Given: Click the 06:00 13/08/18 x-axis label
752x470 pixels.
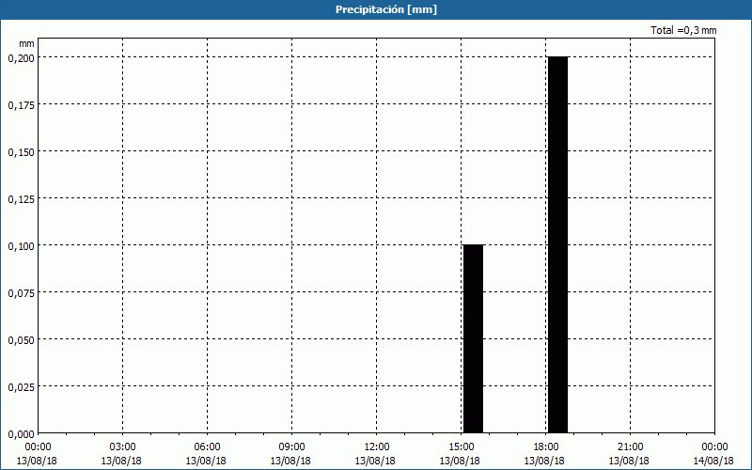Looking at the screenshot, I should (207, 454).
